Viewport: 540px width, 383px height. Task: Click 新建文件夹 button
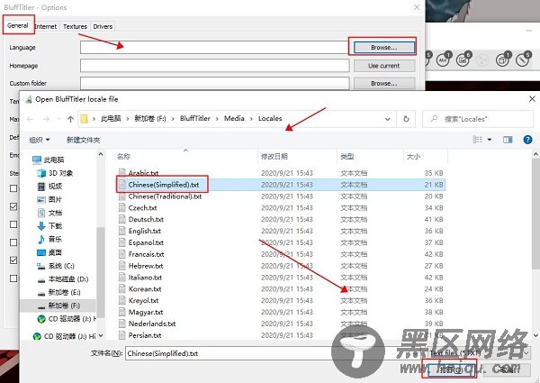pos(84,140)
